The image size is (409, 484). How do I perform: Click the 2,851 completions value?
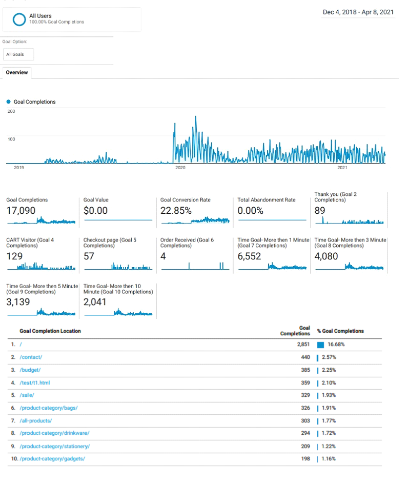click(x=303, y=345)
